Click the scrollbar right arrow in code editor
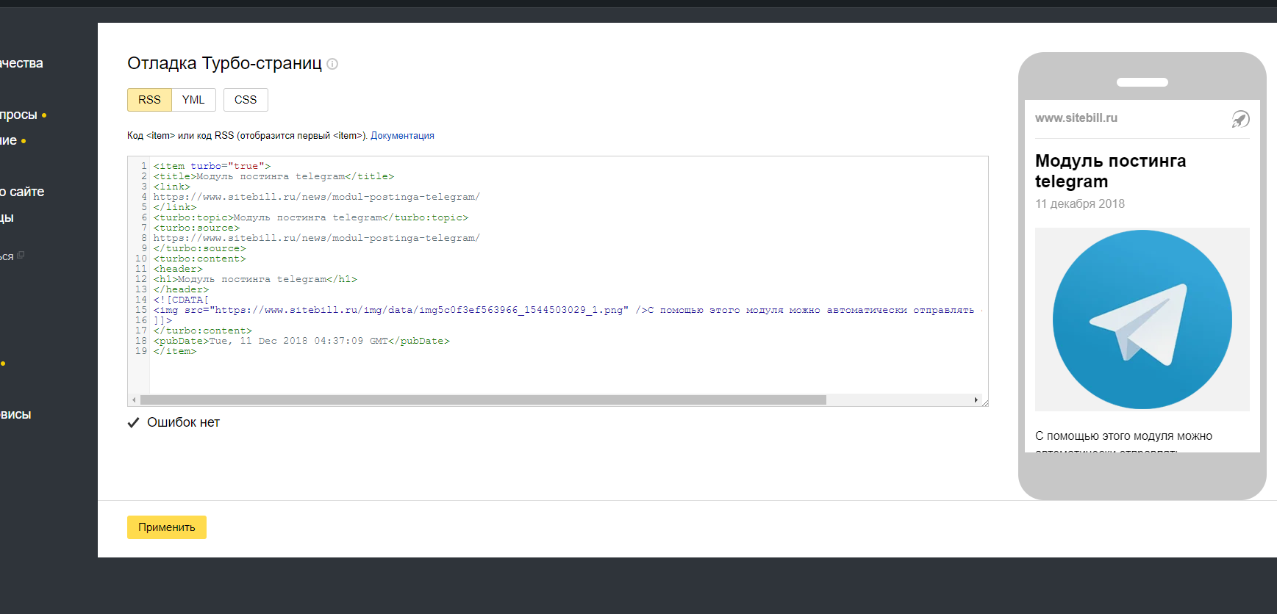This screenshot has width=1277, height=614. [x=976, y=400]
